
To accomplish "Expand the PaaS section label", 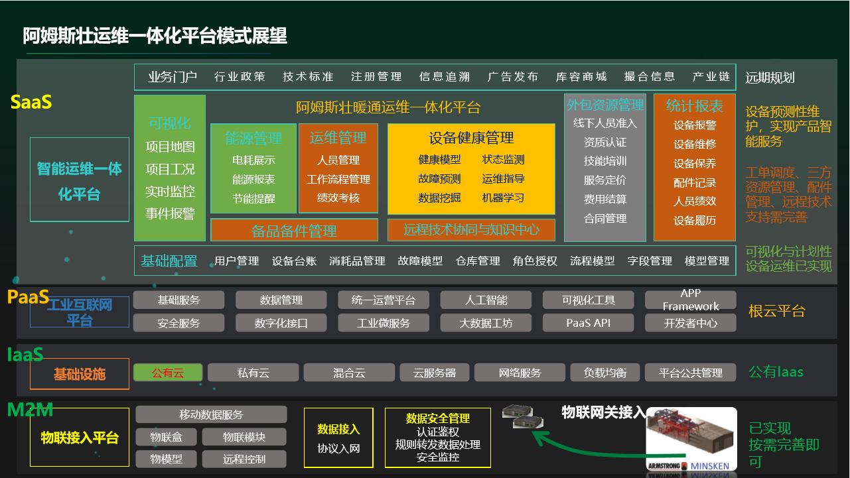I will pos(27,297).
